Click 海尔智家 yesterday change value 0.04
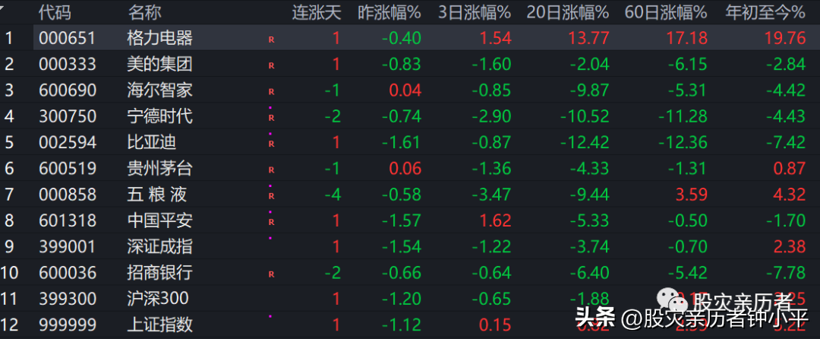This screenshot has width=820, height=339. coord(405,90)
